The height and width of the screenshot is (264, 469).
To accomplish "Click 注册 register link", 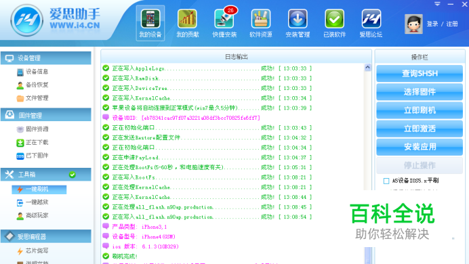I will (452, 24).
